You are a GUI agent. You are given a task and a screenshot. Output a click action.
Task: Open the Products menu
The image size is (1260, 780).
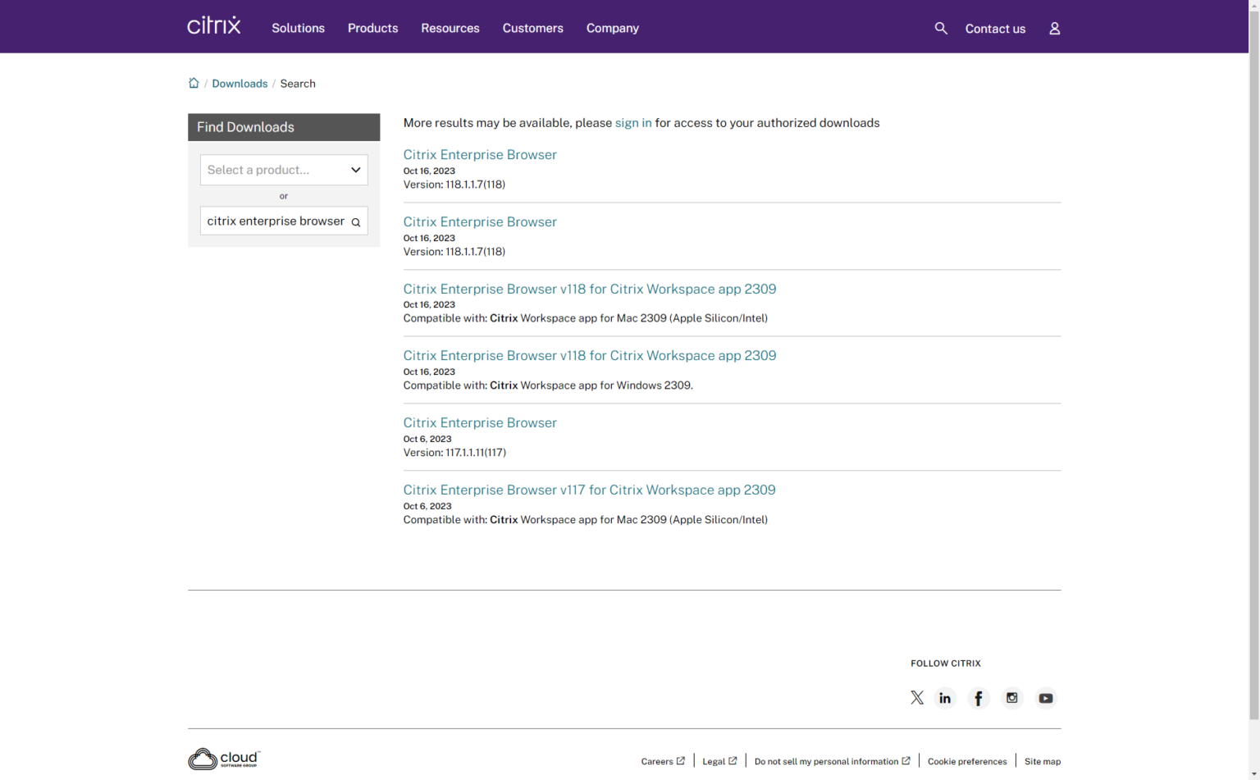click(372, 28)
